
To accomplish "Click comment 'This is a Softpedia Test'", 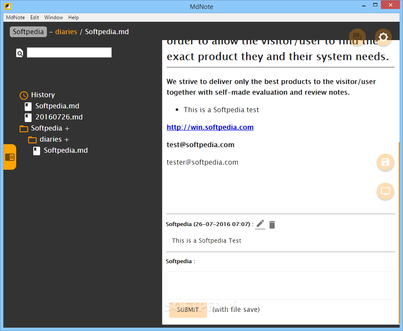I will (x=207, y=241).
